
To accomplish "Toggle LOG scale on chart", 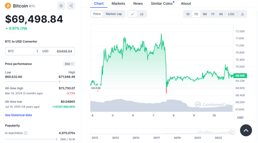I will [231, 14].
